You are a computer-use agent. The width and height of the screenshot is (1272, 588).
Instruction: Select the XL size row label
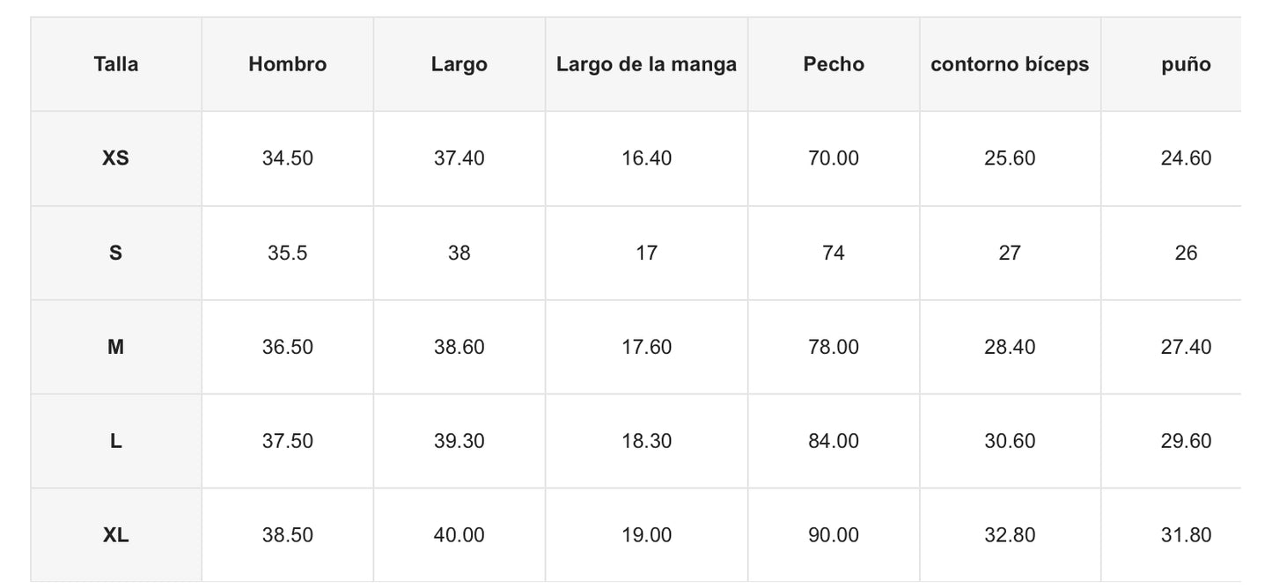116,535
